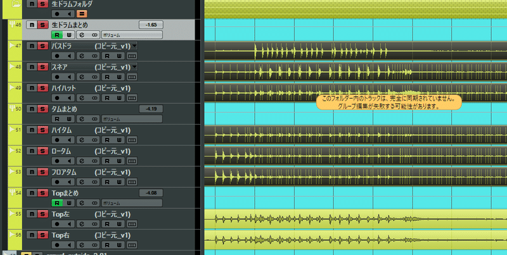This screenshot has height=255, width=507.
Task: Open channel settings (e) for タムまとめ group
Action: pyautogui.click(x=82, y=119)
